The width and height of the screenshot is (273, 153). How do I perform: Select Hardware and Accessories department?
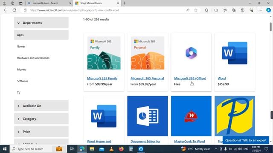tap(33, 58)
